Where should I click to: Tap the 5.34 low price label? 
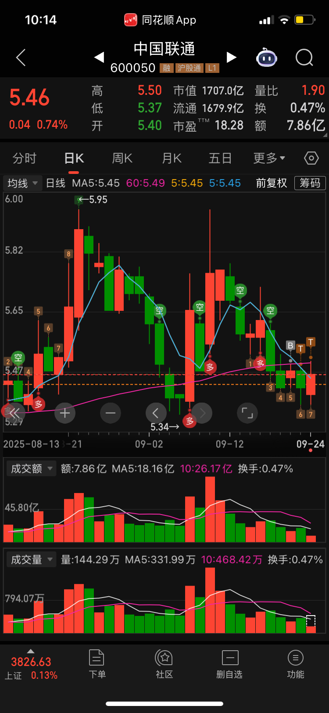tap(159, 427)
